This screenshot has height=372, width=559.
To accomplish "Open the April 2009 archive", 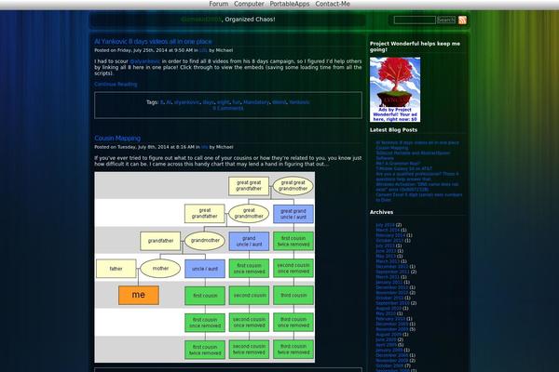I will click(386, 345).
